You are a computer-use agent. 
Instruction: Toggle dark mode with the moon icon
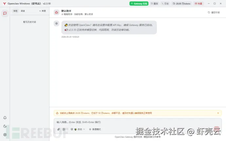pyautogui.click(x=5, y=126)
